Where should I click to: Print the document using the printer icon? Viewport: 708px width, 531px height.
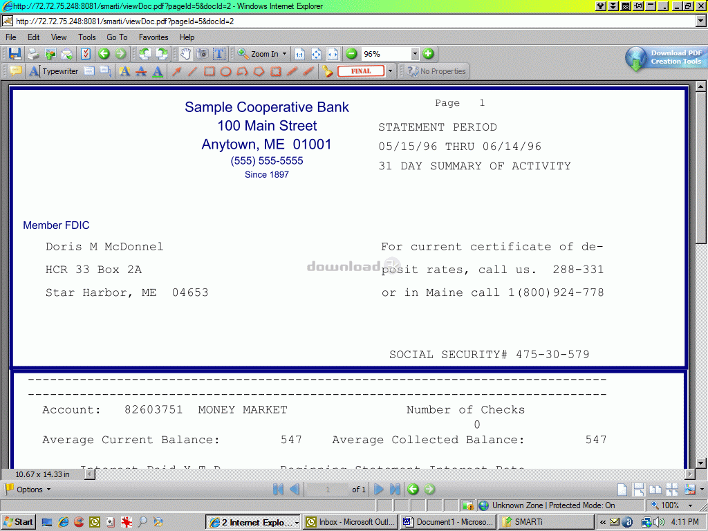coord(33,54)
